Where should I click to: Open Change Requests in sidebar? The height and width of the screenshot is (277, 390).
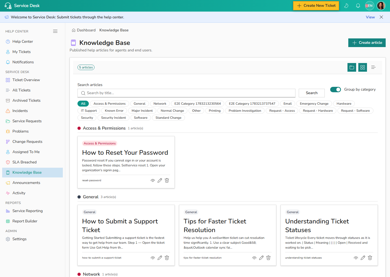point(32,142)
